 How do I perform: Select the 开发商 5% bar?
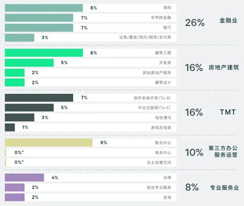29,63
